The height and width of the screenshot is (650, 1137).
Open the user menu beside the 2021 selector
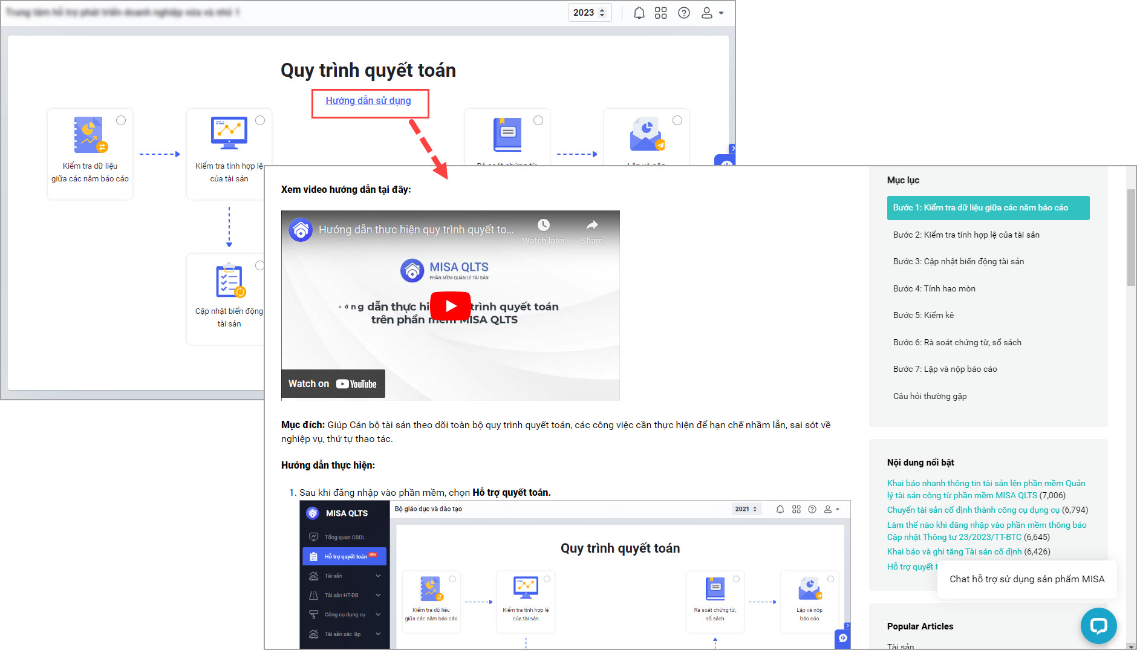point(832,509)
